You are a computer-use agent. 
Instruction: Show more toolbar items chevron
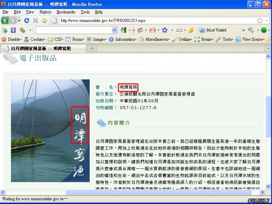[x=244, y=30]
